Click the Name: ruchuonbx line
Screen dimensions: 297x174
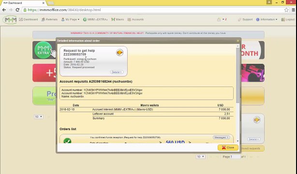tap(73, 96)
